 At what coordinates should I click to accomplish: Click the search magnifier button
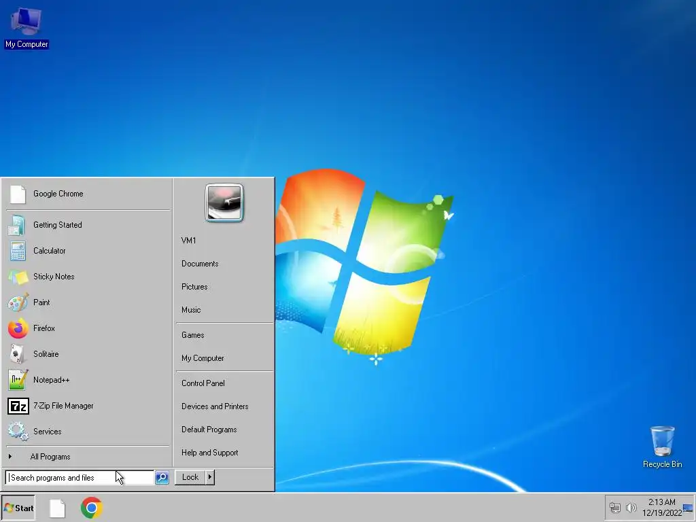162,478
